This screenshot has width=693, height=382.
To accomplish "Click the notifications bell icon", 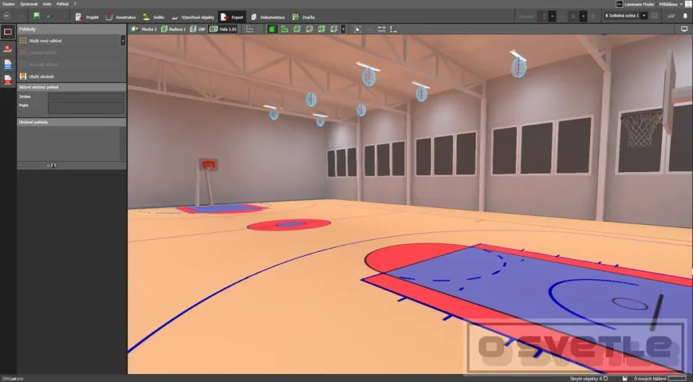I will [x=686, y=16].
